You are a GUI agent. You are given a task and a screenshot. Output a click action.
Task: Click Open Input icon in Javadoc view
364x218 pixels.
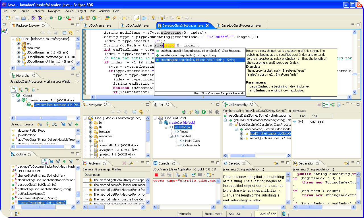(x=276, y=163)
